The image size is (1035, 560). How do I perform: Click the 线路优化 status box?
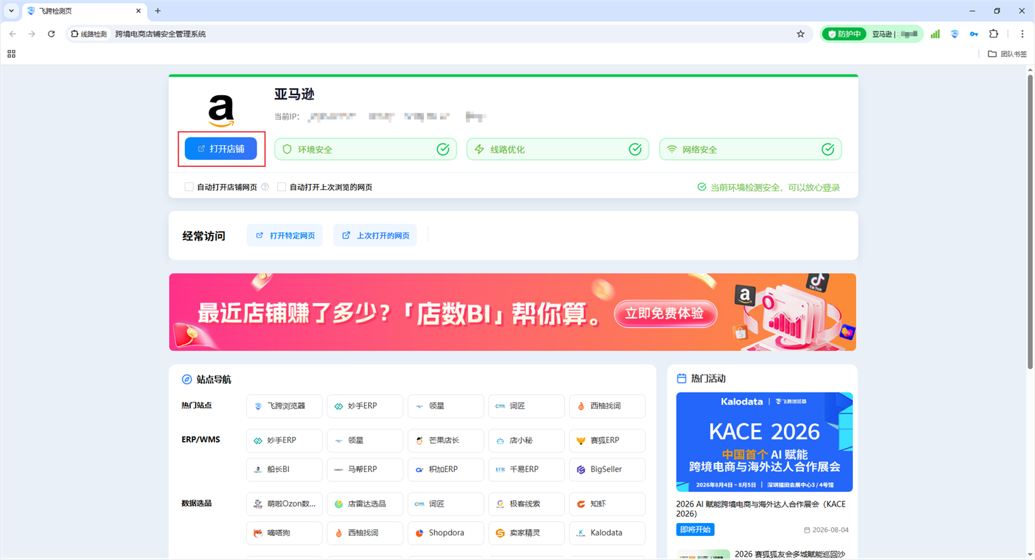click(x=558, y=149)
